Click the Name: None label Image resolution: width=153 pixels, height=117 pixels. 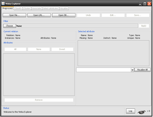tap(87, 35)
